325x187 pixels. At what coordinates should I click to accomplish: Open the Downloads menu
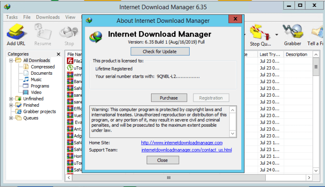click(x=48, y=17)
